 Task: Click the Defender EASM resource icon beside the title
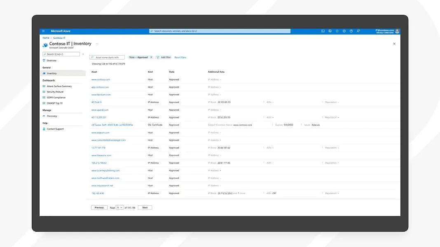click(45, 45)
